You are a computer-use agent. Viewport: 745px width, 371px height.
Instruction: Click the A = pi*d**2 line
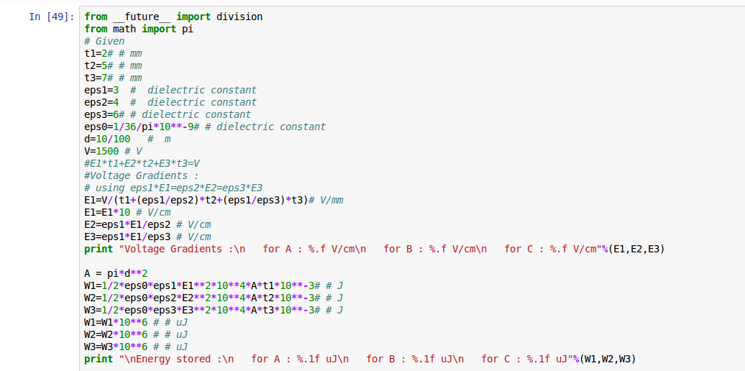[x=115, y=273]
